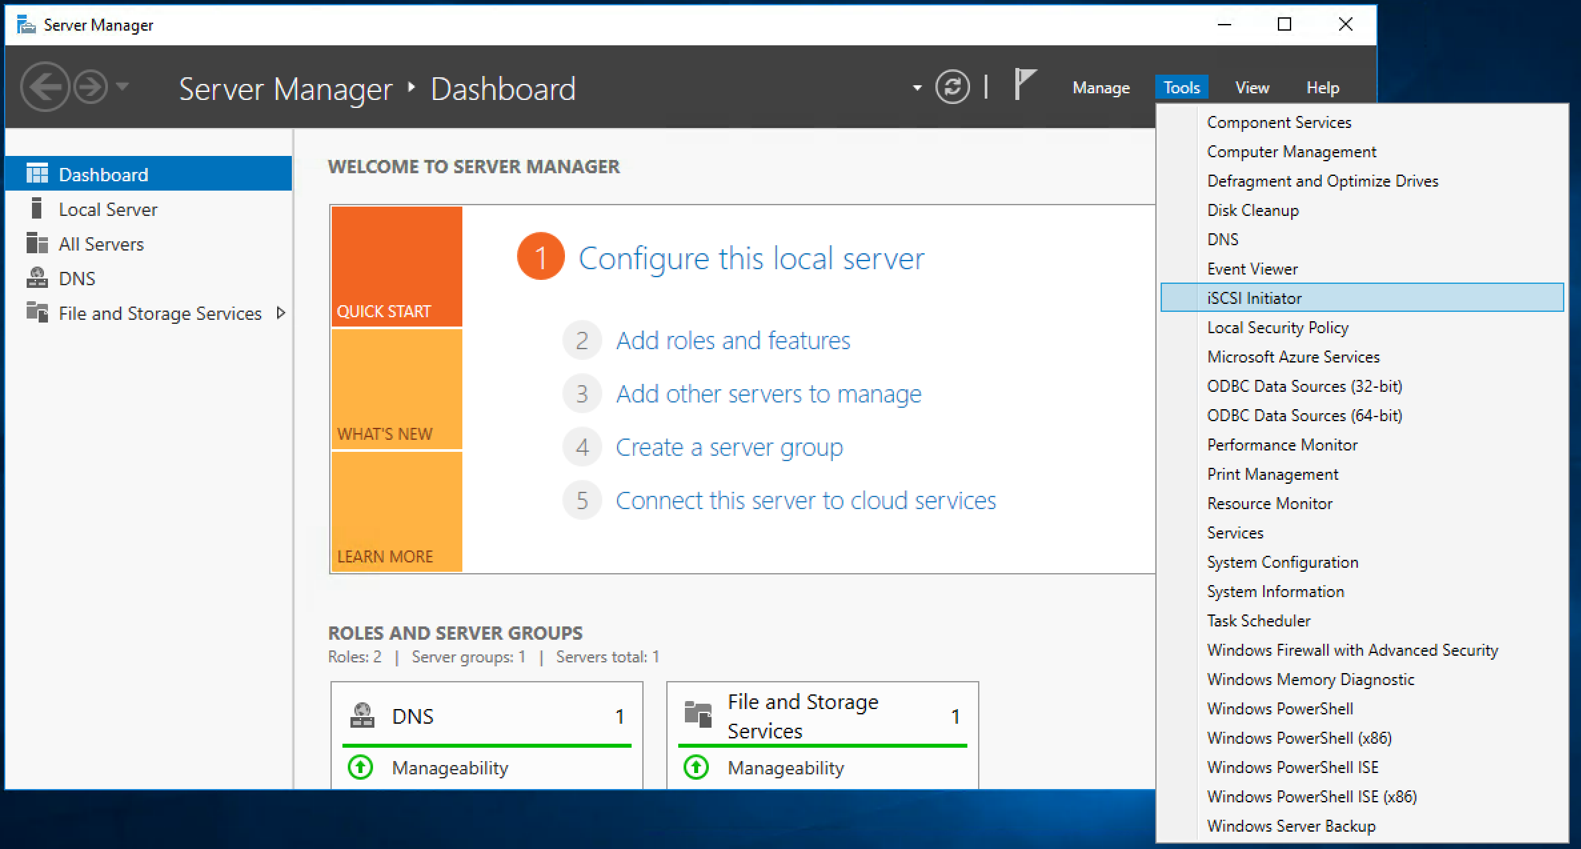Click the File and Storage Services sidebar icon

point(37,312)
